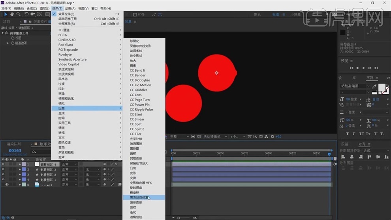Viewport: 391px width, 220px height.
Task: Toggle audio speaker on layer 5
Action: 7,184
